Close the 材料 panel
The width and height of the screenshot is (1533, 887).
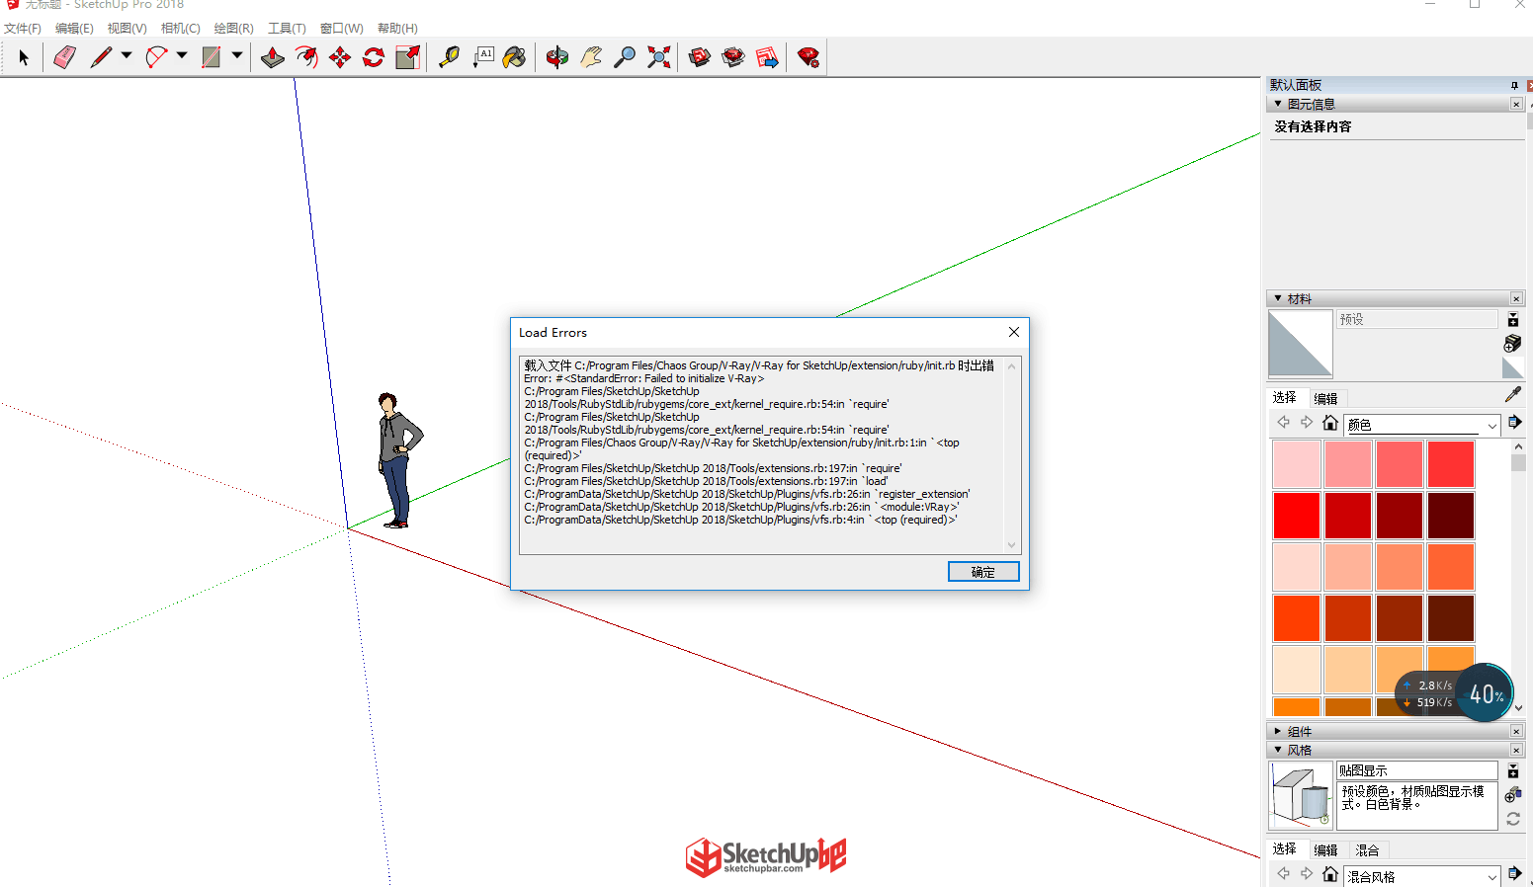coord(1516,298)
